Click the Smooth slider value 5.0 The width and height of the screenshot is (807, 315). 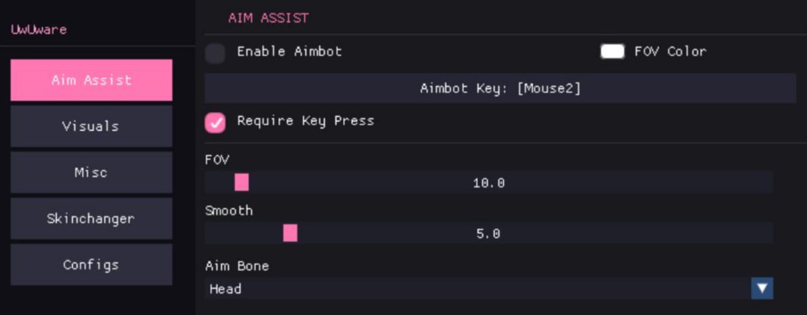tap(489, 234)
